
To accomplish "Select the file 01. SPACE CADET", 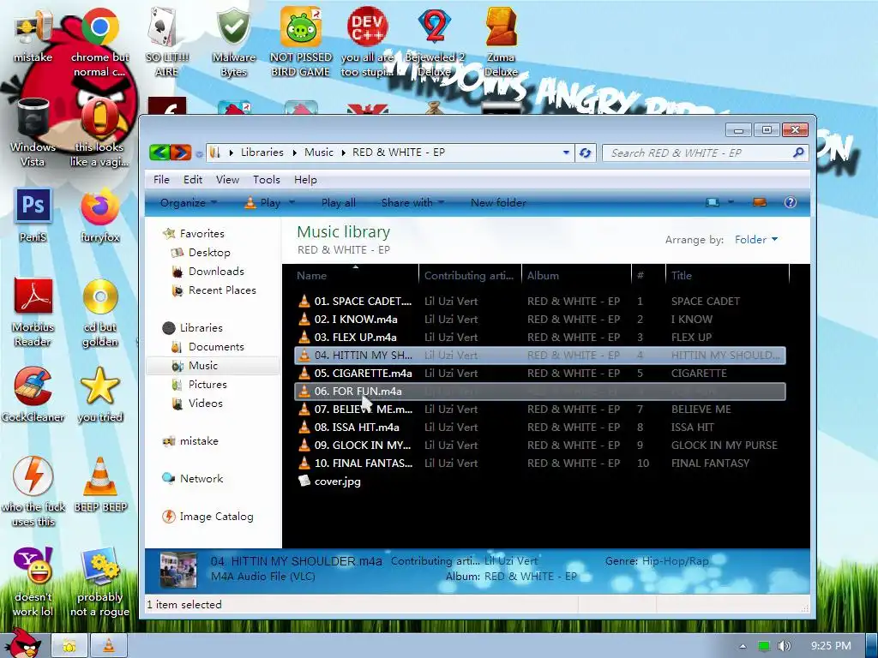I will (540, 301).
